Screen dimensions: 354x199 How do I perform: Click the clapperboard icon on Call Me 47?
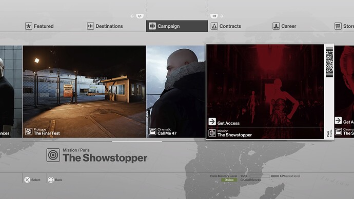(152, 131)
